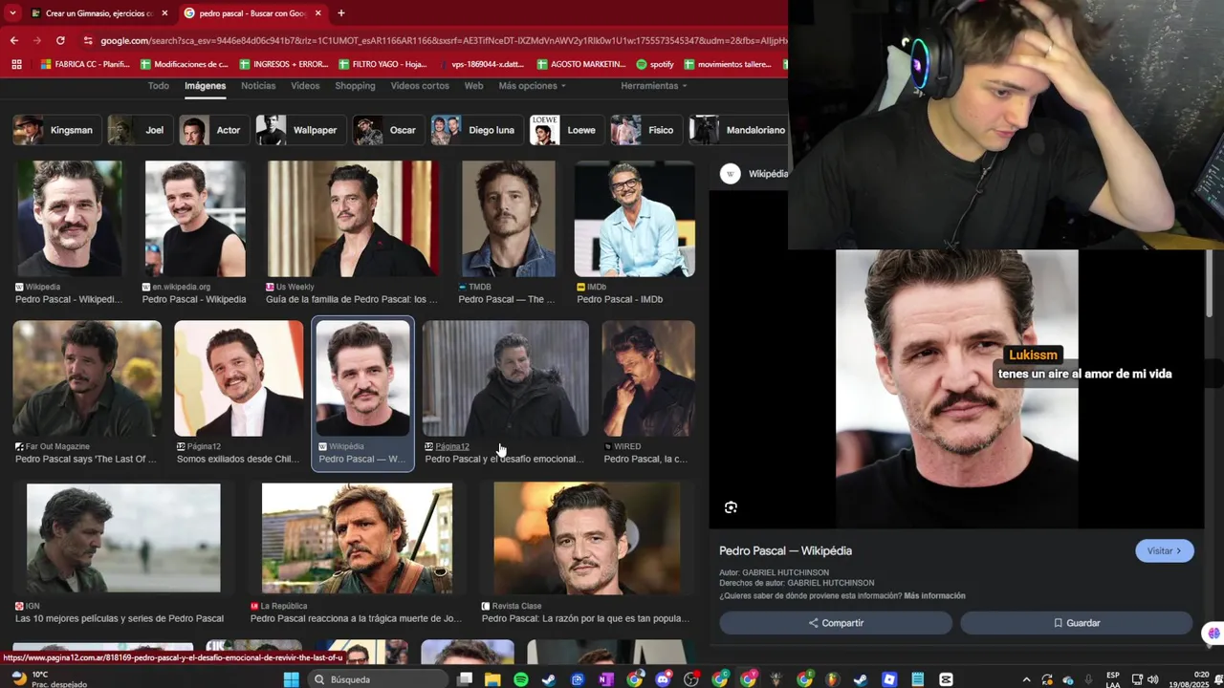The image size is (1224, 688).
Task: Open the Revista Clase image thumbnail
Action: click(x=587, y=538)
